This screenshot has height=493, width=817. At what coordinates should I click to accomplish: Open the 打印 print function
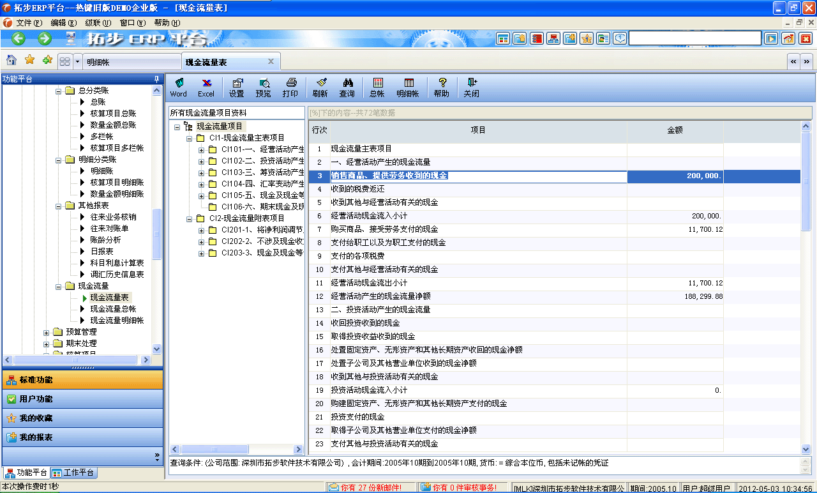point(291,87)
